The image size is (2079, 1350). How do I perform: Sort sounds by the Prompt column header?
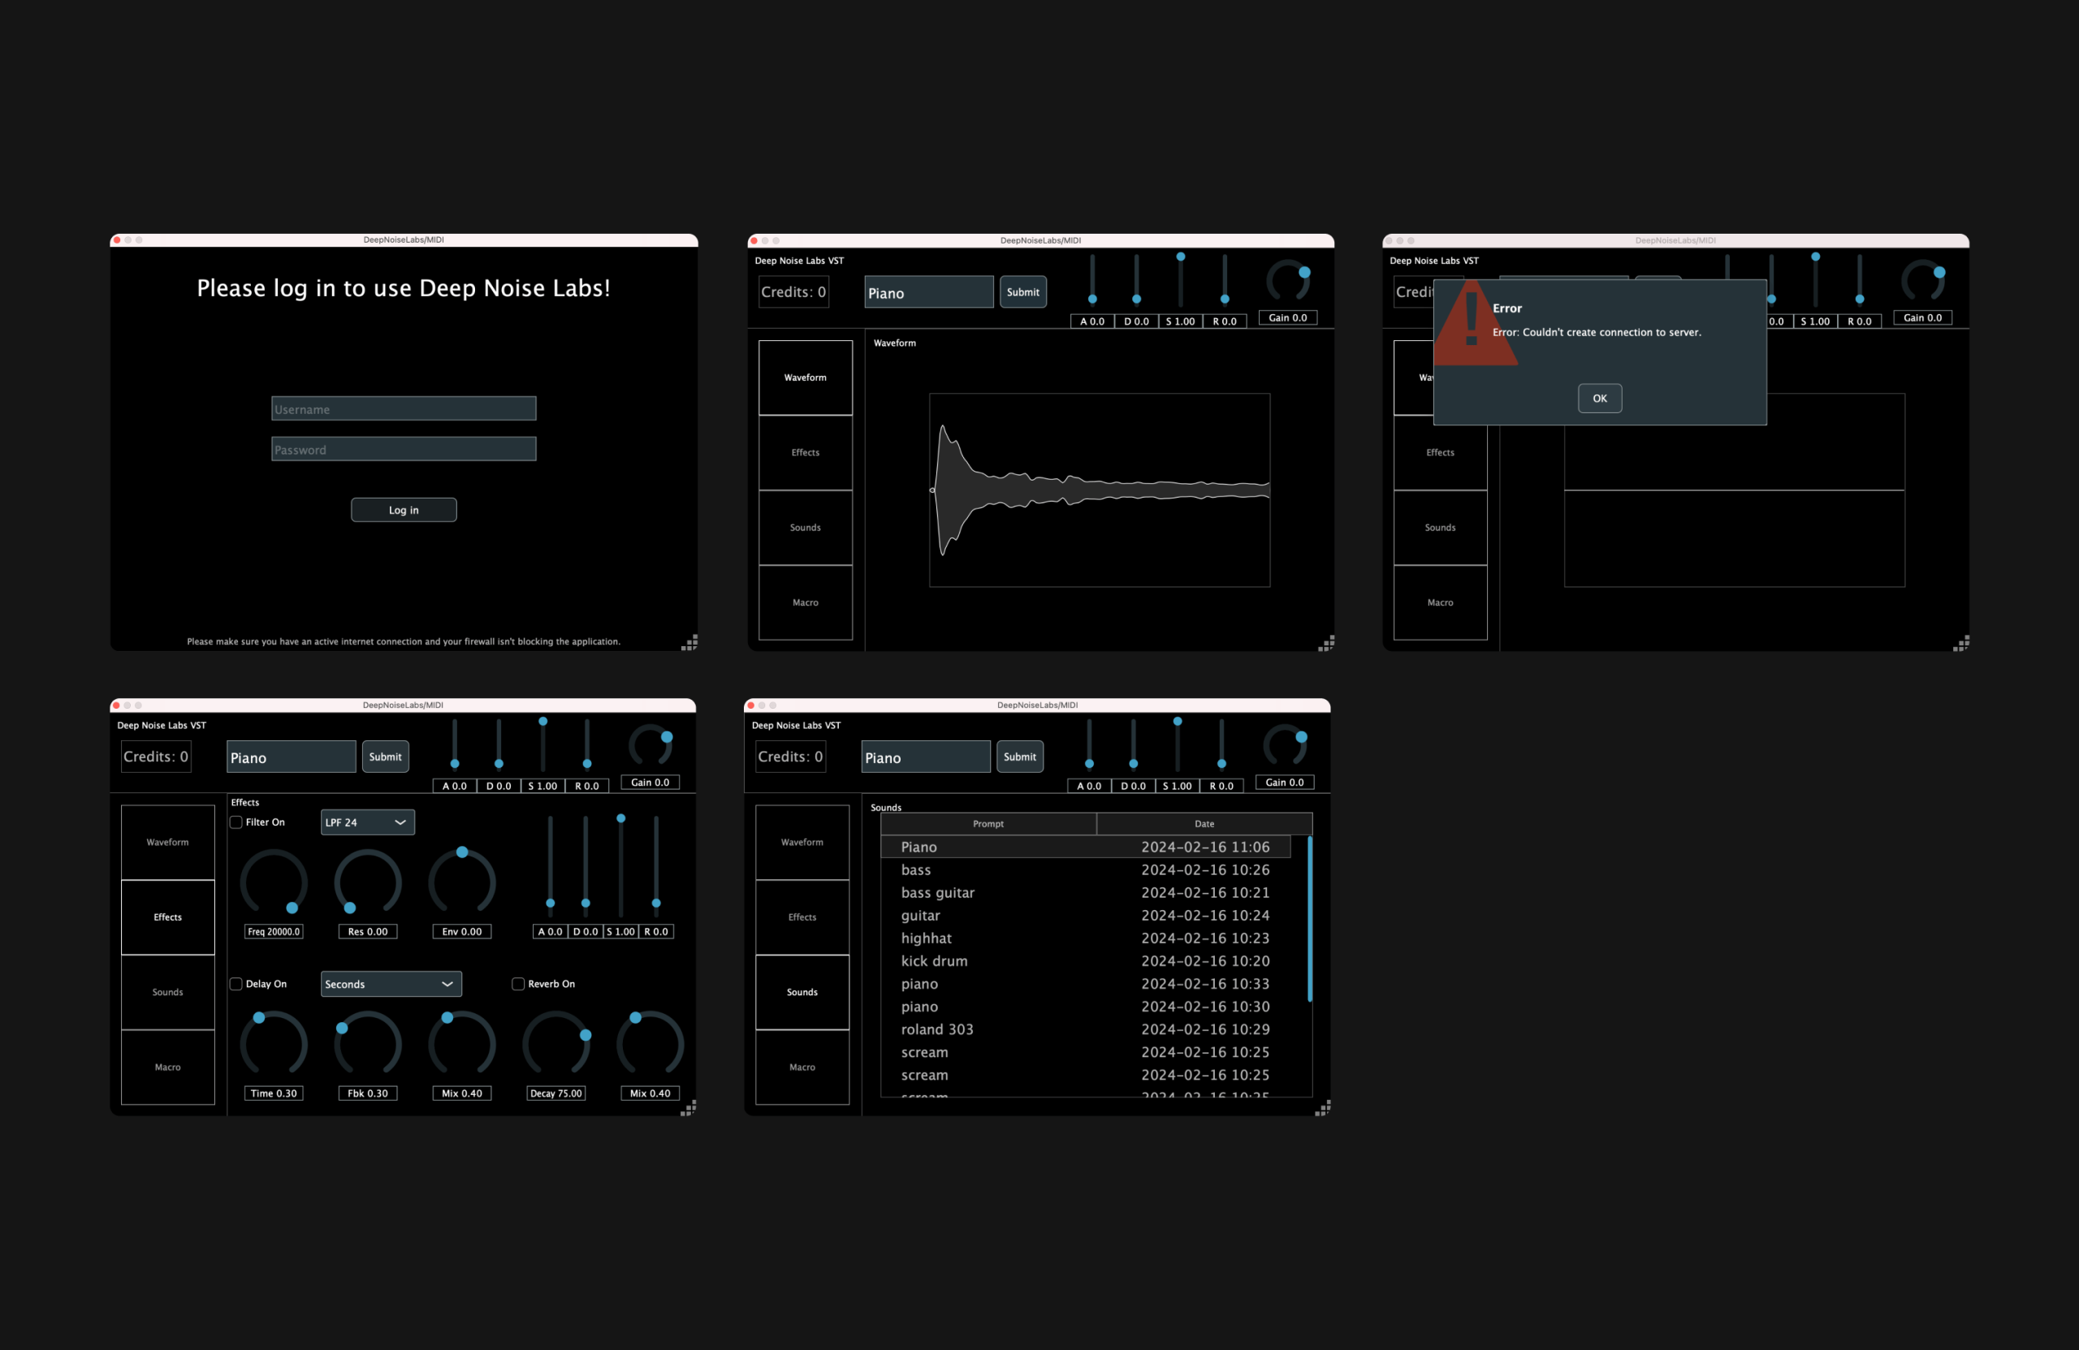pyautogui.click(x=988, y=823)
